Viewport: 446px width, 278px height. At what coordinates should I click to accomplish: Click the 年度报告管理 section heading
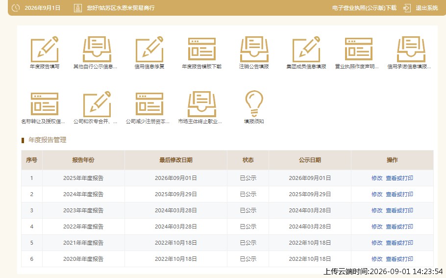pyautogui.click(x=47, y=140)
